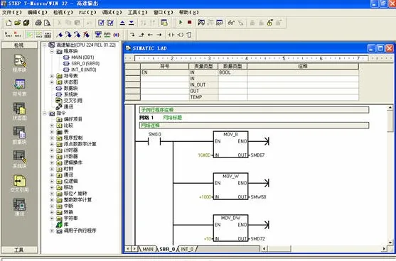Click the red Stop PLC toolbar icon

pyautogui.click(x=189, y=23)
